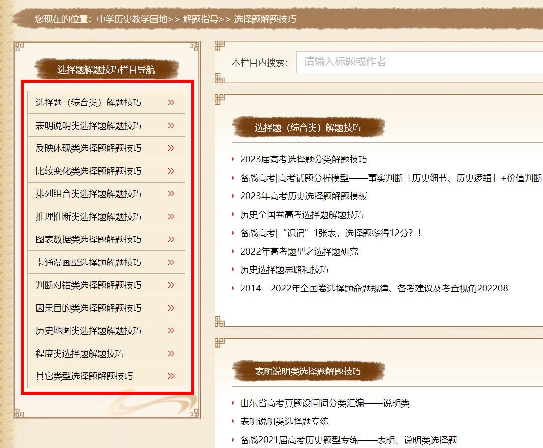This screenshot has height=448, width=543.
Task: Click 解题指导 in the breadcrumb
Action: pos(200,19)
